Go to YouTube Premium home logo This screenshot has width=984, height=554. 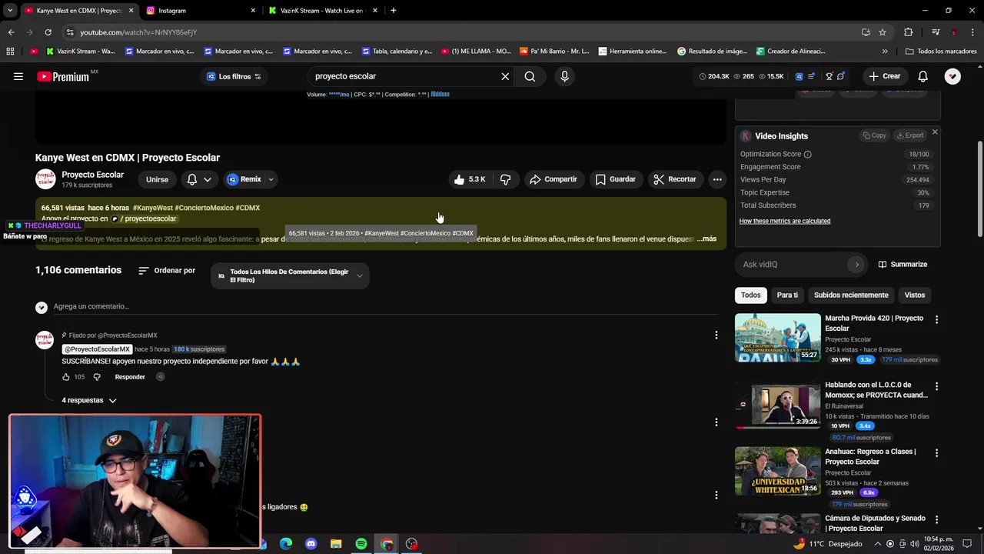63,76
